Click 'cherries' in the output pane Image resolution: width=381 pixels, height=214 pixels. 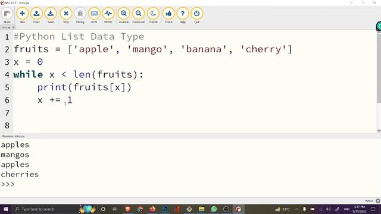point(20,174)
